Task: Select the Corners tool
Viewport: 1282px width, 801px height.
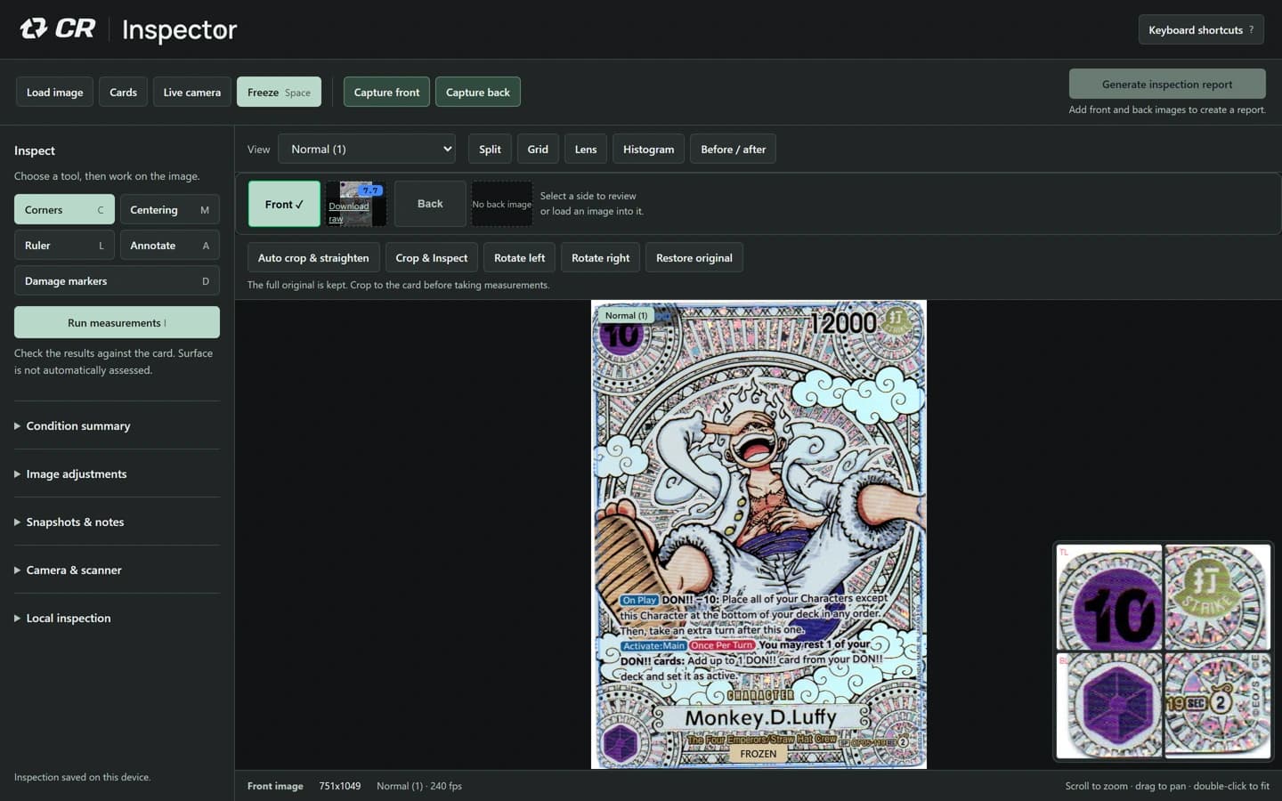Action: point(64,209)
